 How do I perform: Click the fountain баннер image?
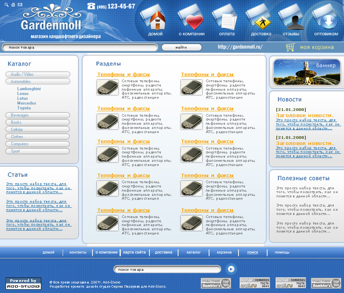coord(307,72)
